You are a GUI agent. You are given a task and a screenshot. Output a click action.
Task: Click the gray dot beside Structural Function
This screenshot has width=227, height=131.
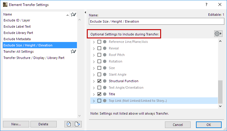point(105,81)
